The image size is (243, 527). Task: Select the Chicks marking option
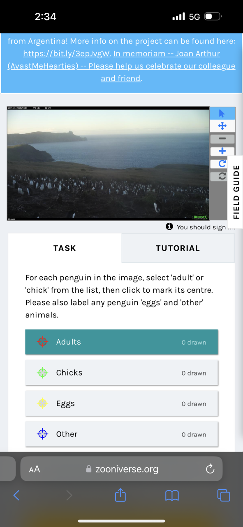122,373
